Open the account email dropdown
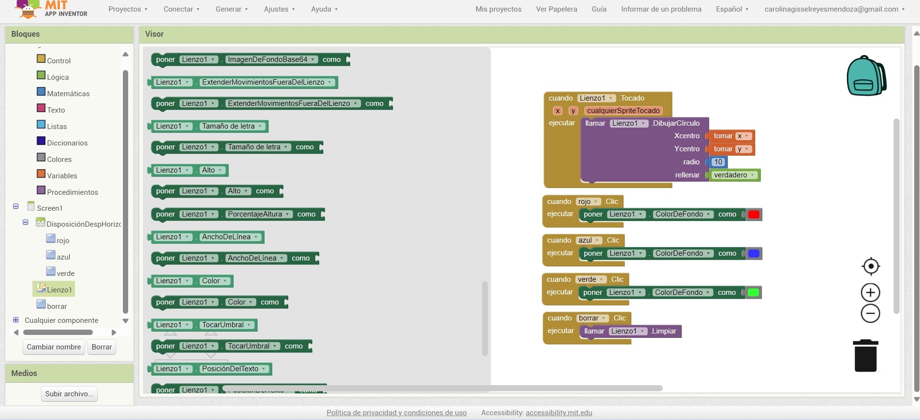 [834, 9]
